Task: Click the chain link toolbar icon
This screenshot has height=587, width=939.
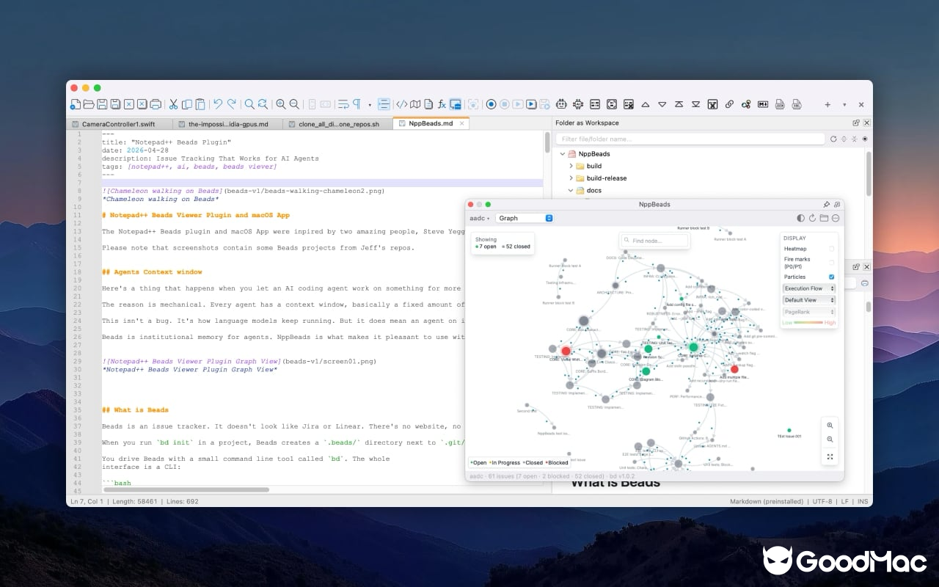Action: (729, 104)
